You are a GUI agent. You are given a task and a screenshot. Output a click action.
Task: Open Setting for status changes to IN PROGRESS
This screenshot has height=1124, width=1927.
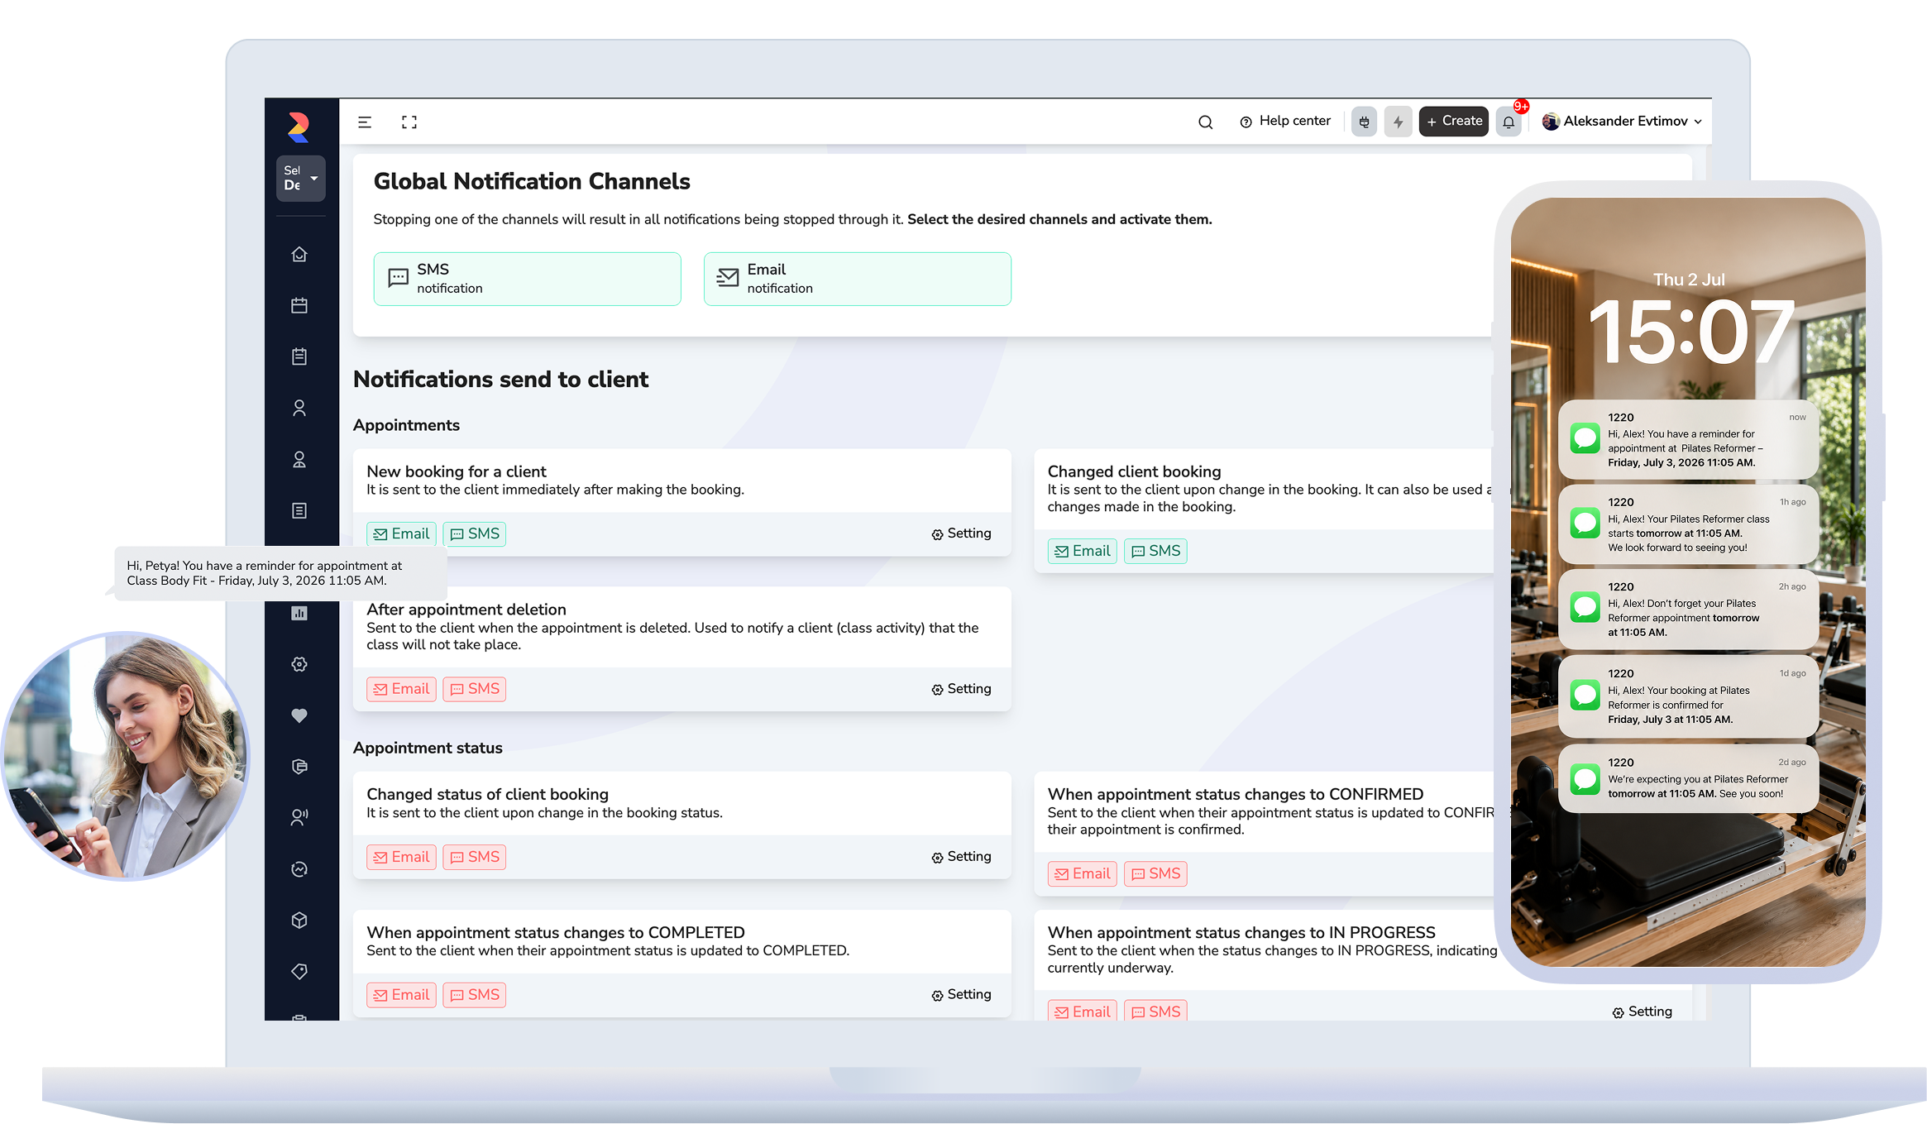coord(1642,1012)
